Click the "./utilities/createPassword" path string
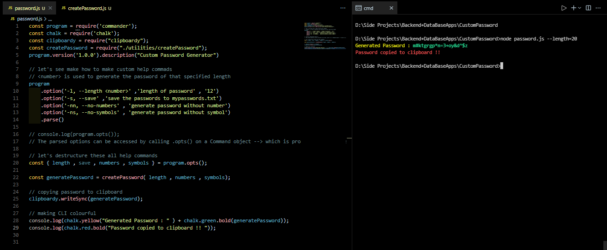The height and width of the screenshot is (250, 607). (160, 48)
